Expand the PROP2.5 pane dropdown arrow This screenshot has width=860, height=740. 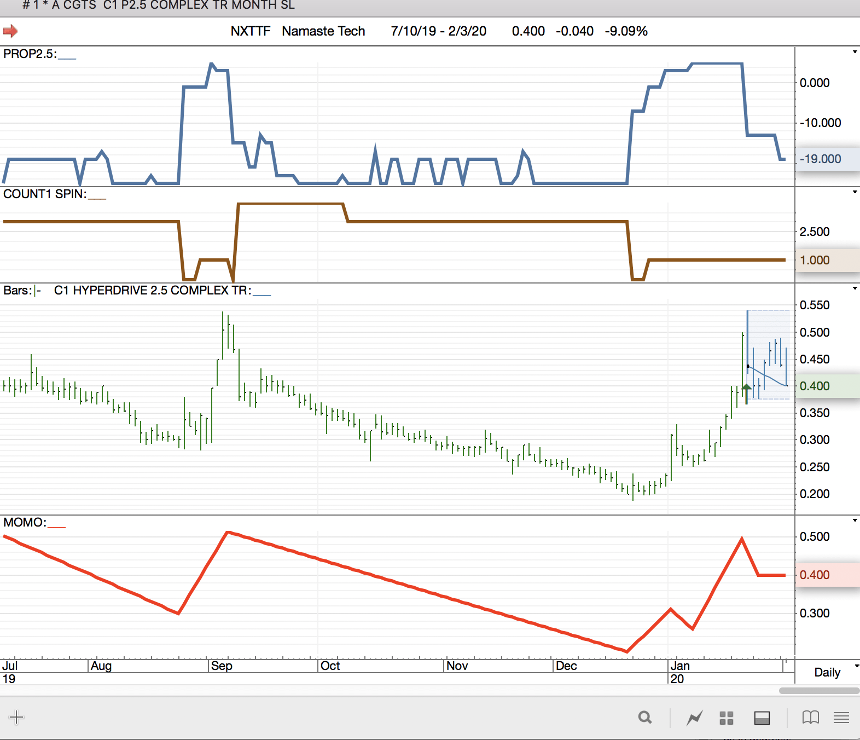click(x=855, y=52)
